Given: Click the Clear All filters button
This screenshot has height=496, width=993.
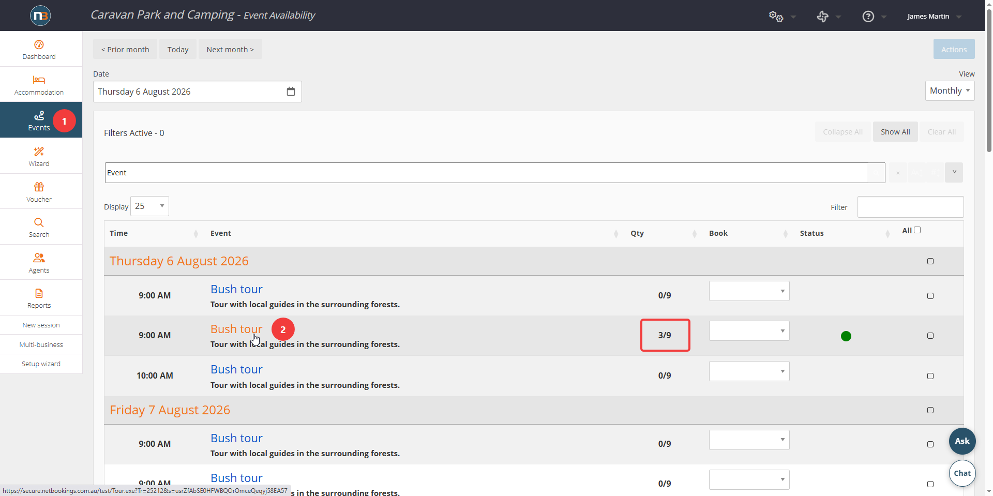Looking at the screenshot, I should point(942,132).
